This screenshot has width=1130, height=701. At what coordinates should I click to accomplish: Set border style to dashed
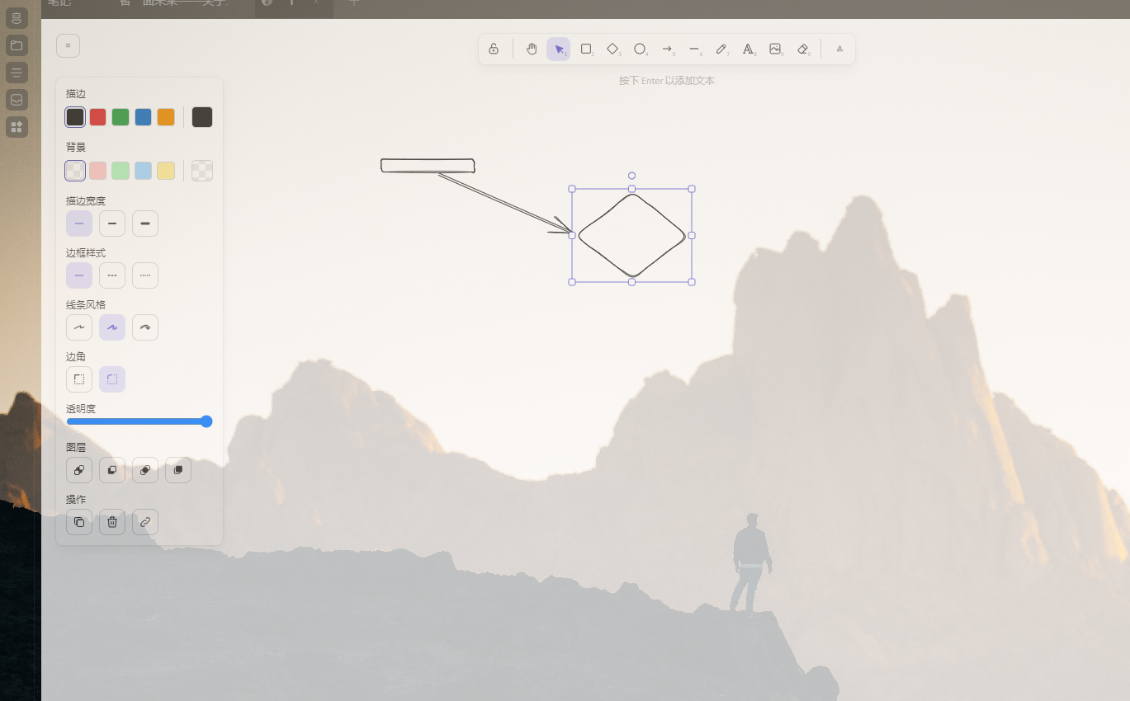[x=112, y=275]
